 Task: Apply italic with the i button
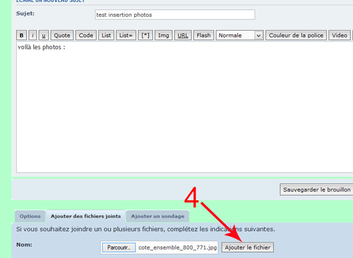coord(32,35)
